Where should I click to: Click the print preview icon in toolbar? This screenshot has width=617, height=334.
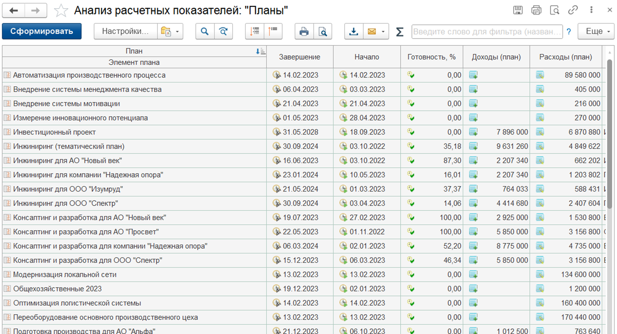tap(323, 31)
